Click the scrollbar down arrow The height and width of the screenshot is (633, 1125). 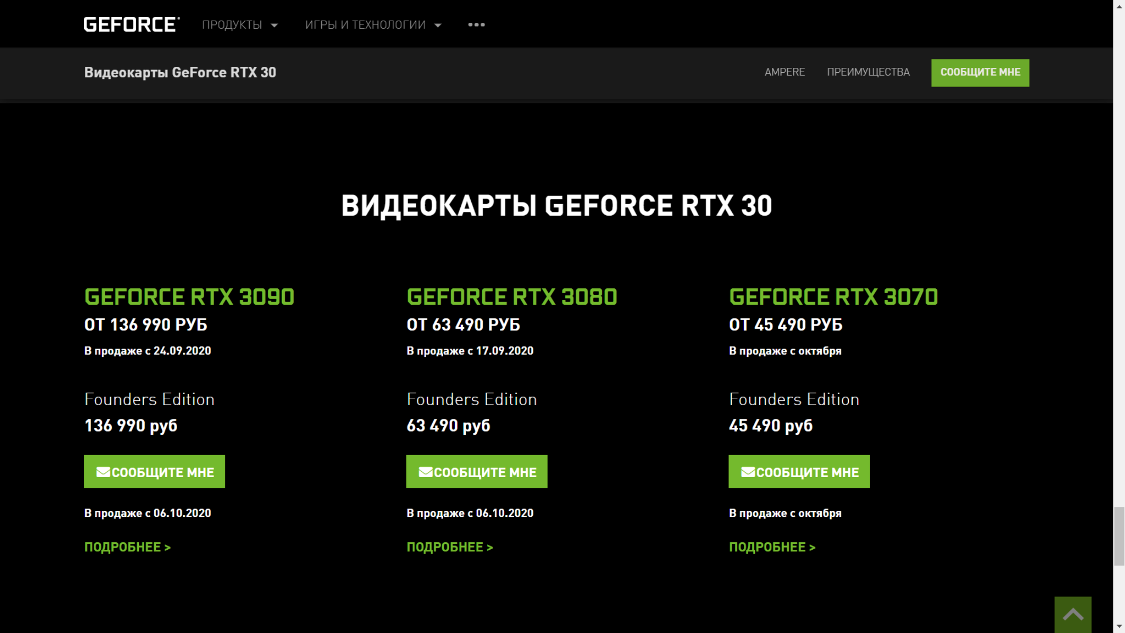tap(1119, 627)
